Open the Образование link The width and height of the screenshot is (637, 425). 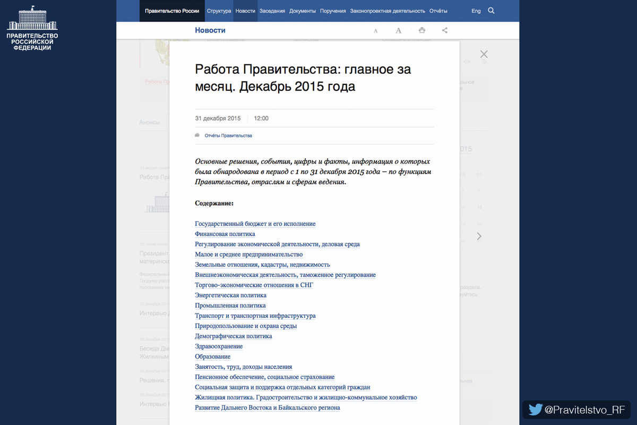tap(213, 356)
